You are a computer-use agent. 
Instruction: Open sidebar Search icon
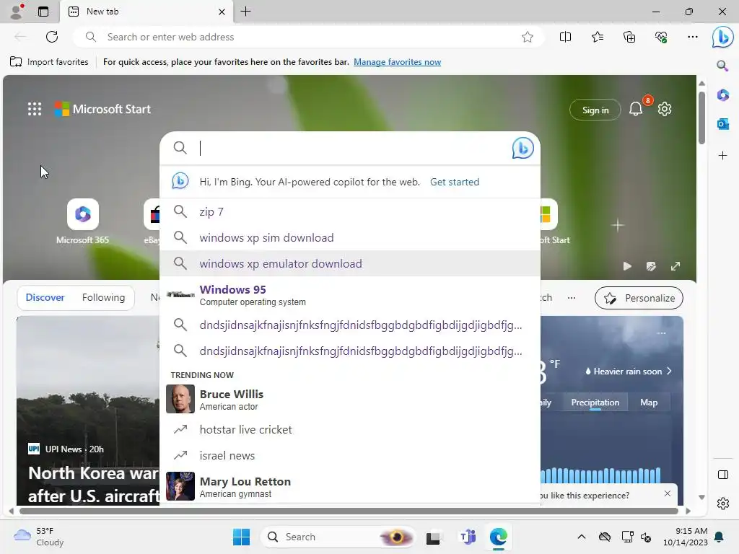coord(722,65)
